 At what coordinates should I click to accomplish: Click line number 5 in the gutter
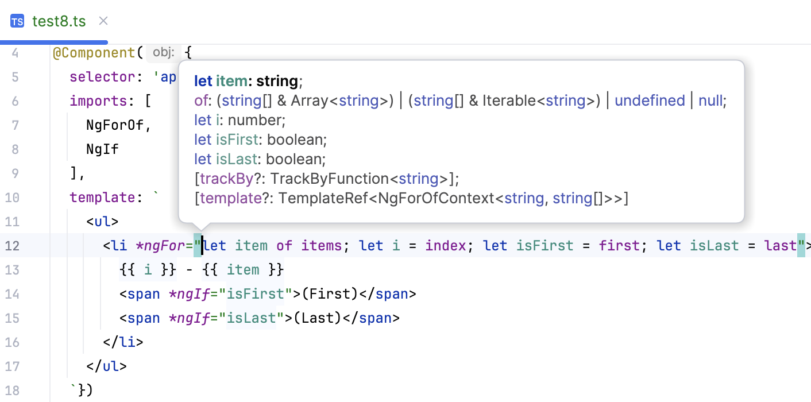click(x=16, y=76)
